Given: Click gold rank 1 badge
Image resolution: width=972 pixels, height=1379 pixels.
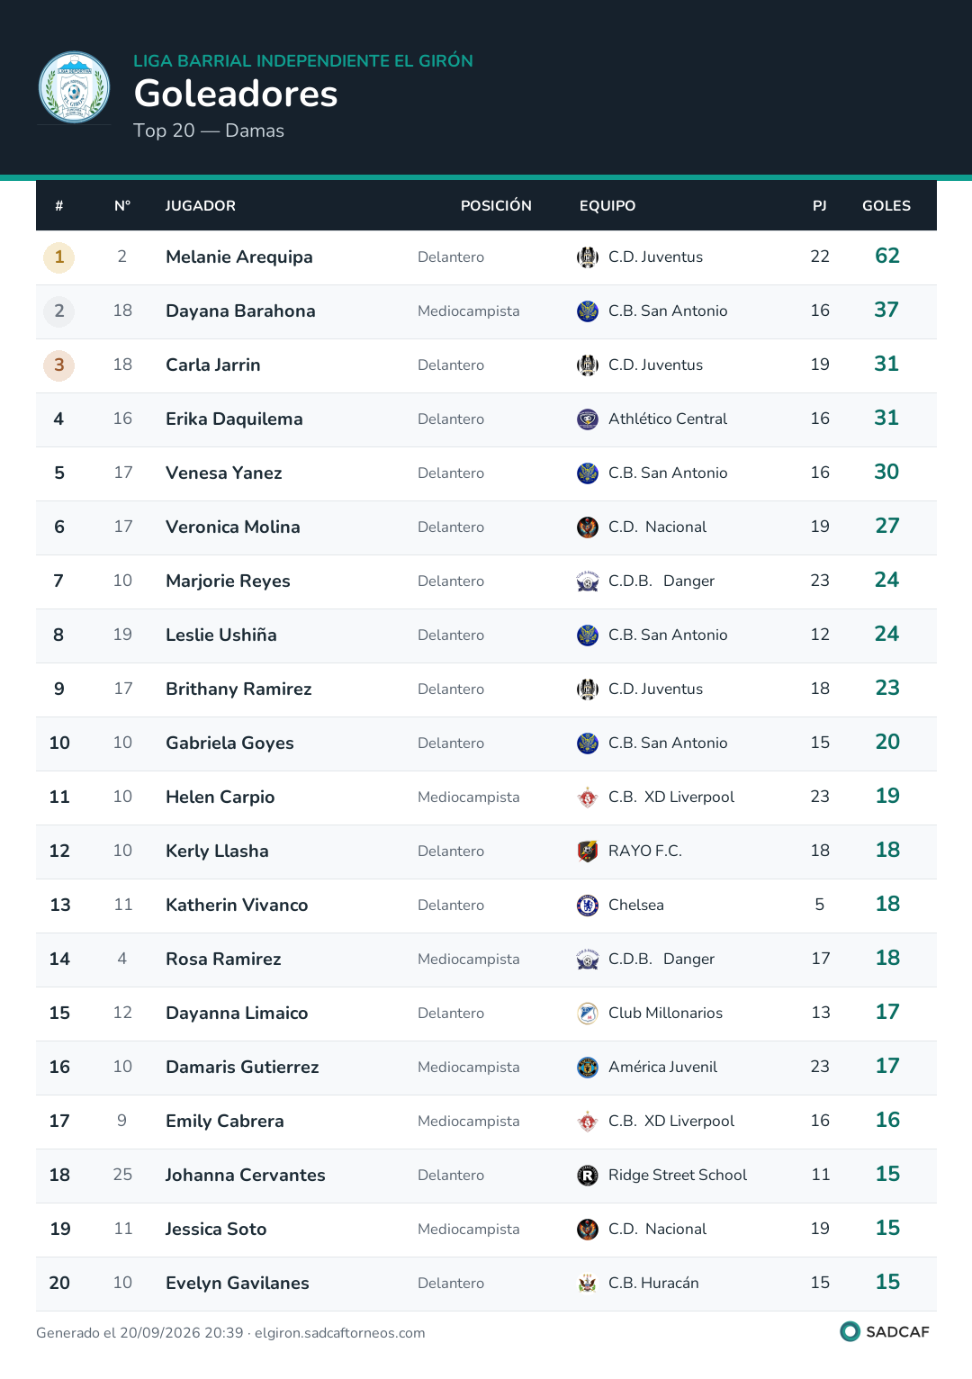Looking at the screenshot, I should 59,257.
